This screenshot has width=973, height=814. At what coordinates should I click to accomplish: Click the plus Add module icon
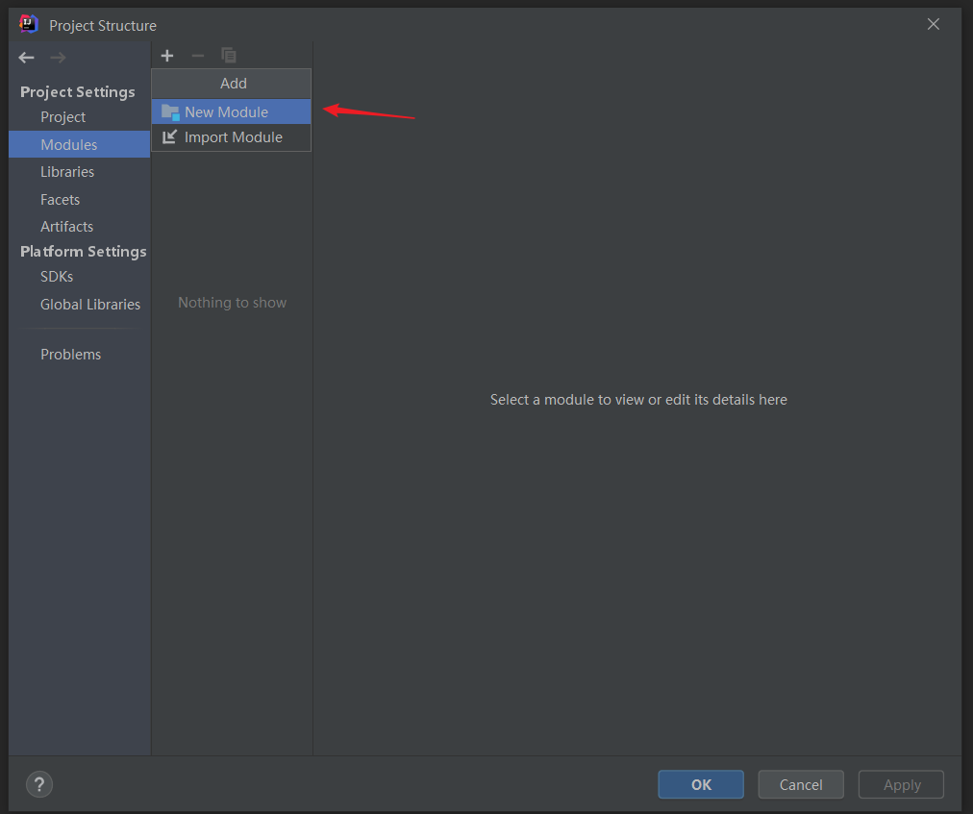(x=167, y=56)
